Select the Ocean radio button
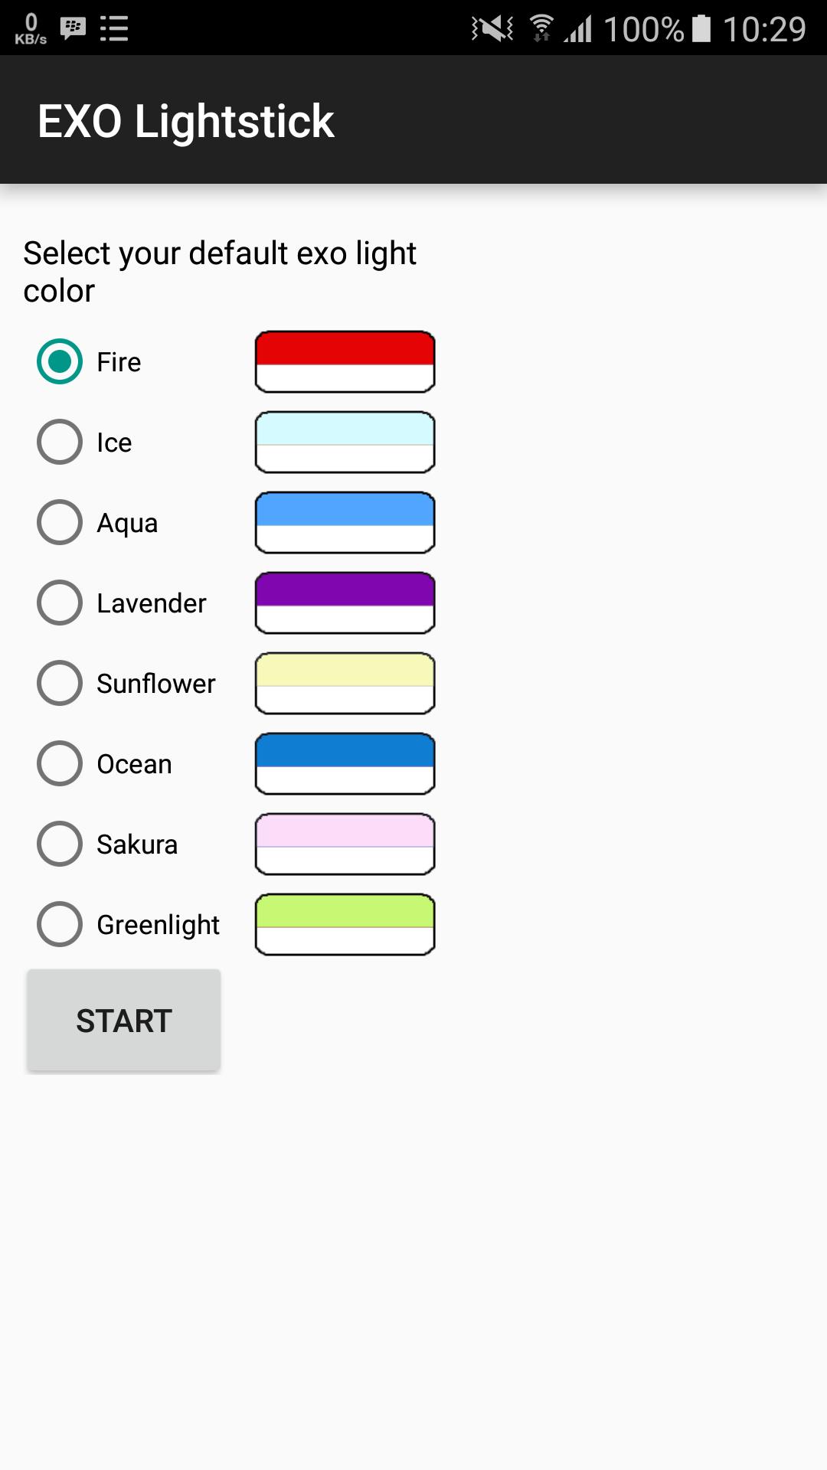The height and width of the screenshot is (1470, 827). point(60,763)
